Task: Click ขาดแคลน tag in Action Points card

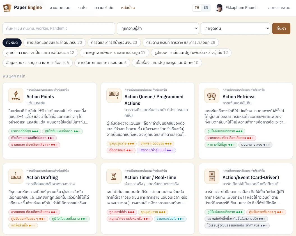Action: (34, 145)
